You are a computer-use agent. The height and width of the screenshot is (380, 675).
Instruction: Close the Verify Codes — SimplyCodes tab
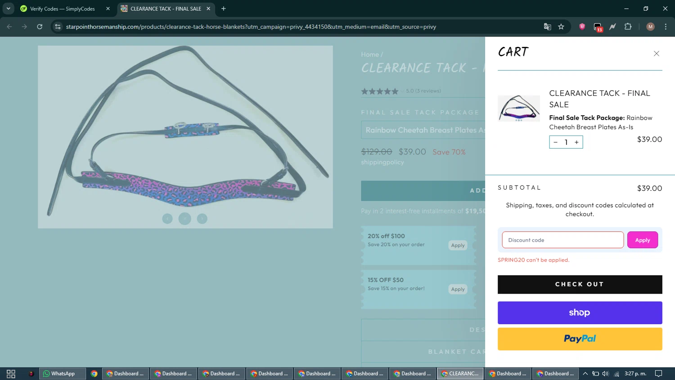pos(108,9)
